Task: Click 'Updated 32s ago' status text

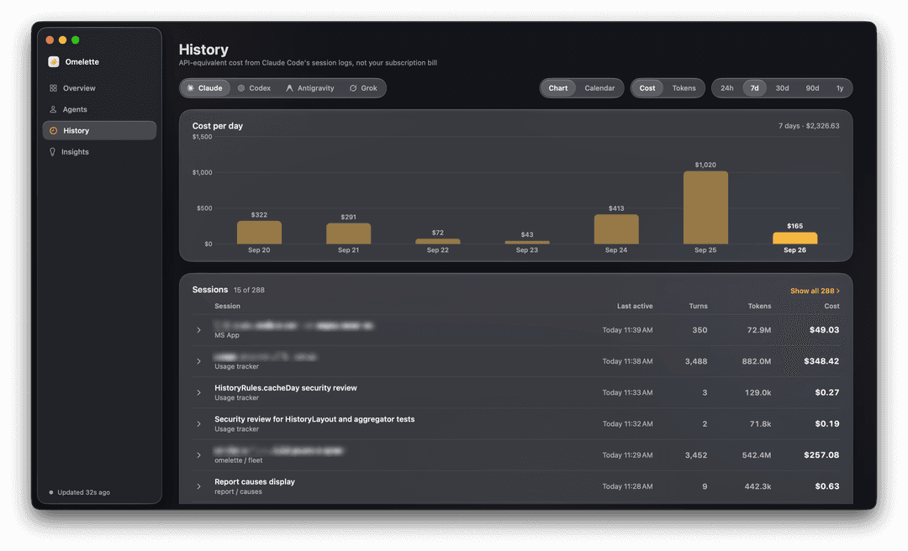Action: point(83,492)
